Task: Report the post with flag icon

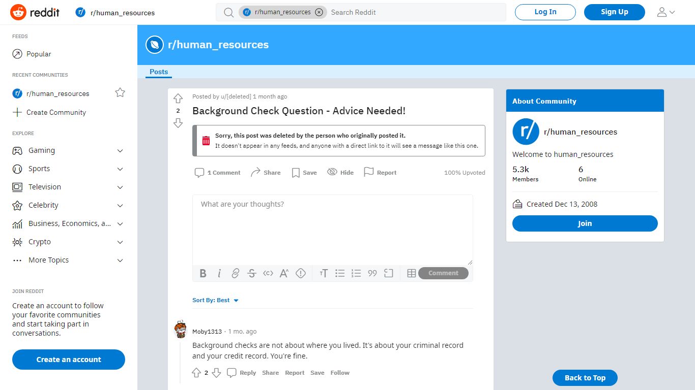Action: coord(380,173)
